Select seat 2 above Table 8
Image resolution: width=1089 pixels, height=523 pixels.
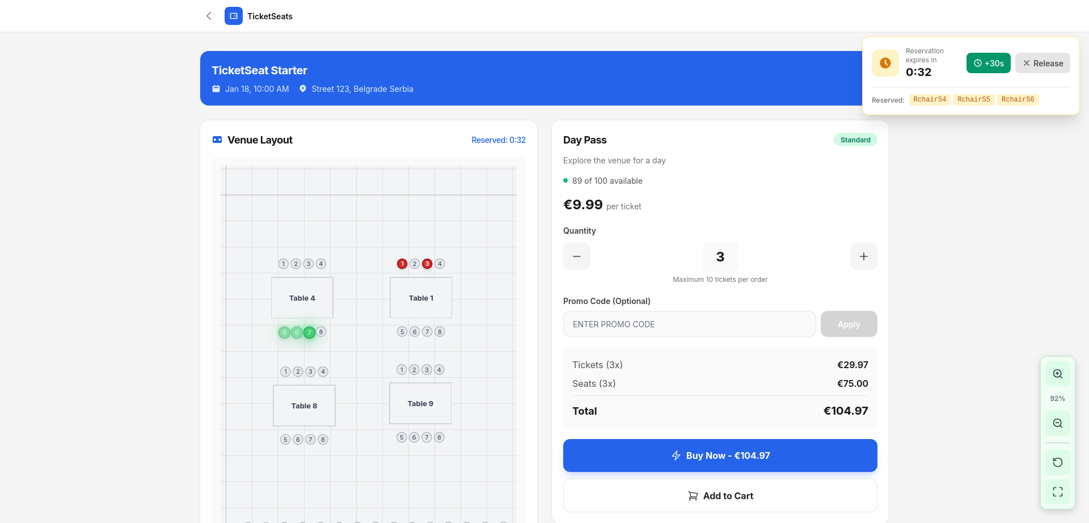pos(298,372)
